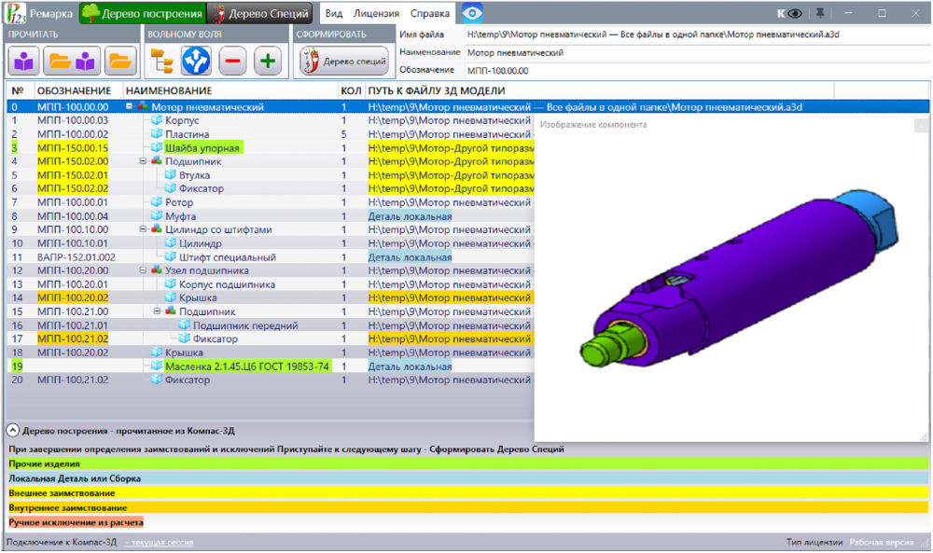Click the salmon Ручное исключение из расчета legend

76,522
